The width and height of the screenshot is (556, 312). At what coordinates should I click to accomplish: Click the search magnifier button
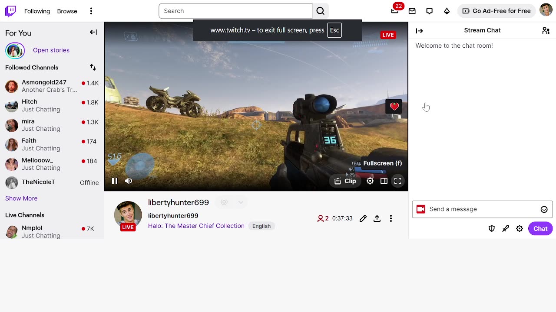coord(321,11)
